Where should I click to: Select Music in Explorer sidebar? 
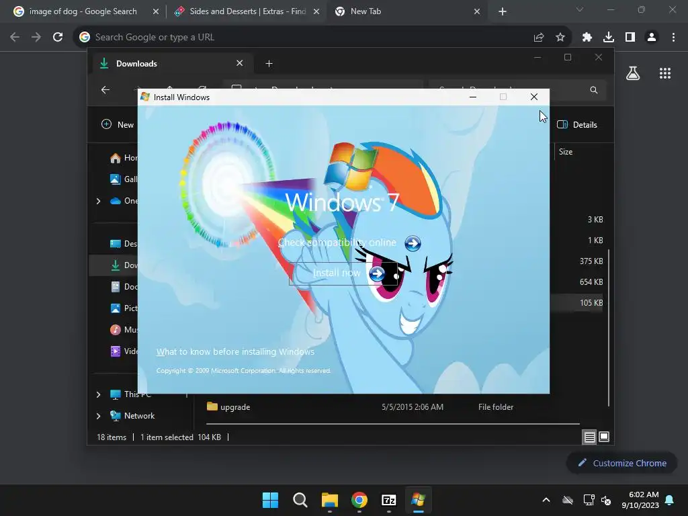point(124,330)
